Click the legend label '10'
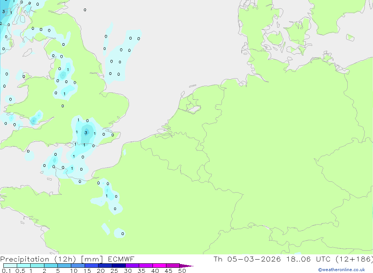 tap(74, 271)
